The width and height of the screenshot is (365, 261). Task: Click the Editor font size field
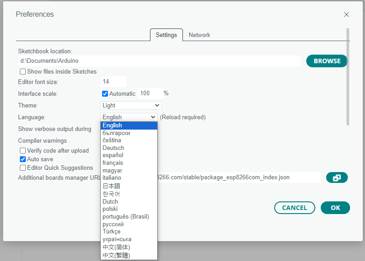click(113, 82)
